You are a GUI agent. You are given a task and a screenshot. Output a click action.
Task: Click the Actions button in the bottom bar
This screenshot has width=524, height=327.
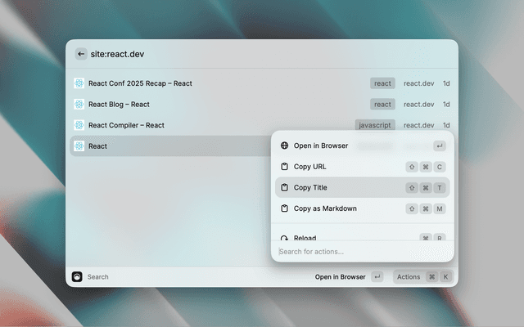pyautogui.click(x=423, y=276)
